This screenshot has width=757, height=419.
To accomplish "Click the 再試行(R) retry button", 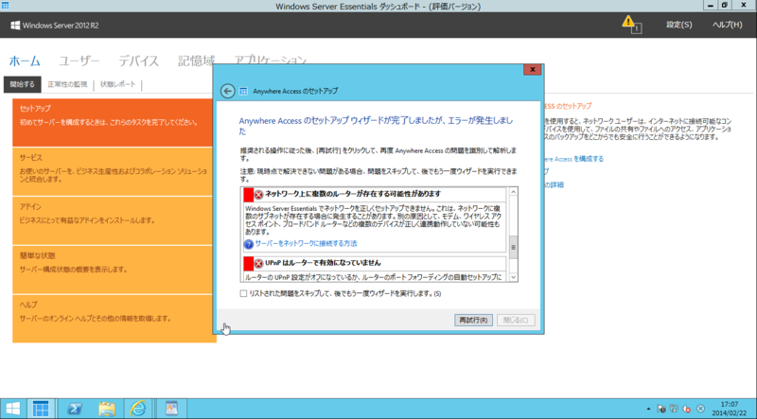I will coord(473,320).
